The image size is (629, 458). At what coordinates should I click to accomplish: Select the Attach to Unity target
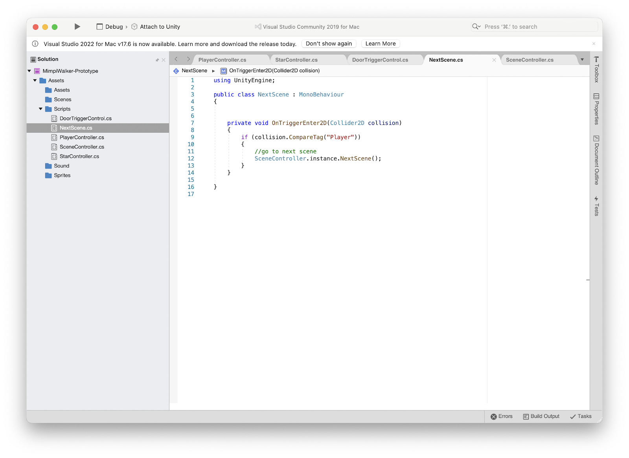coord(160,27)
